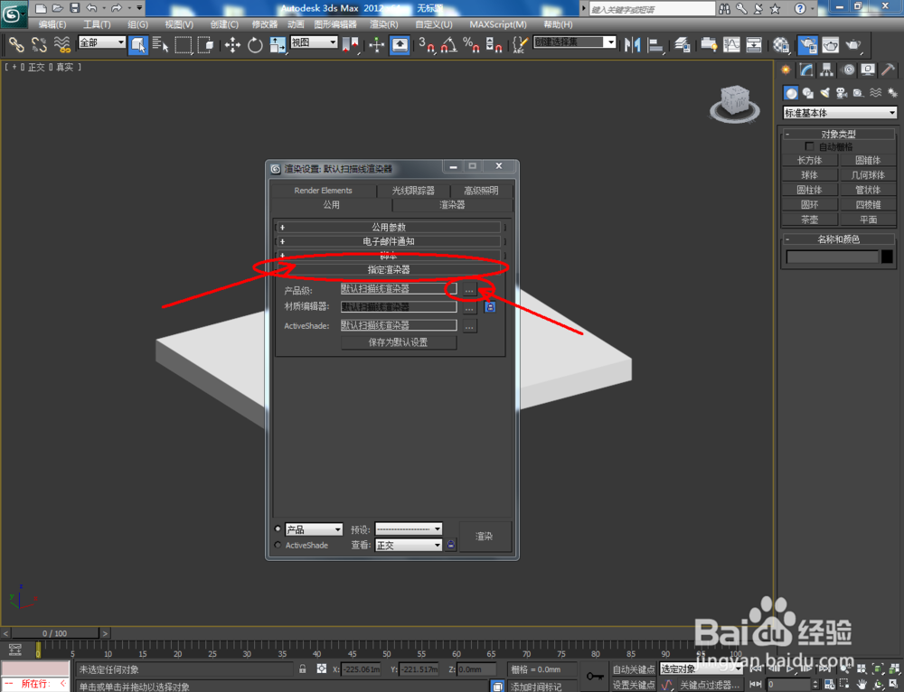The height and width of the screenshot is (692, 904).
Task: Open the 创建选择集 named selection dropdown
Action: [x=575, y=42]
